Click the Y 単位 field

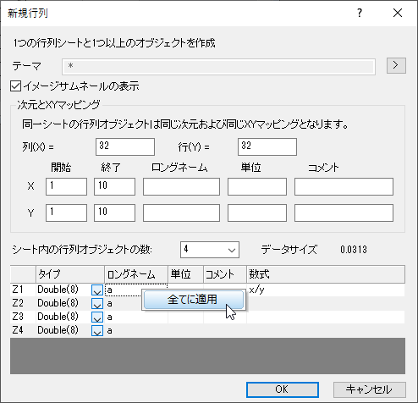point(257,213)
